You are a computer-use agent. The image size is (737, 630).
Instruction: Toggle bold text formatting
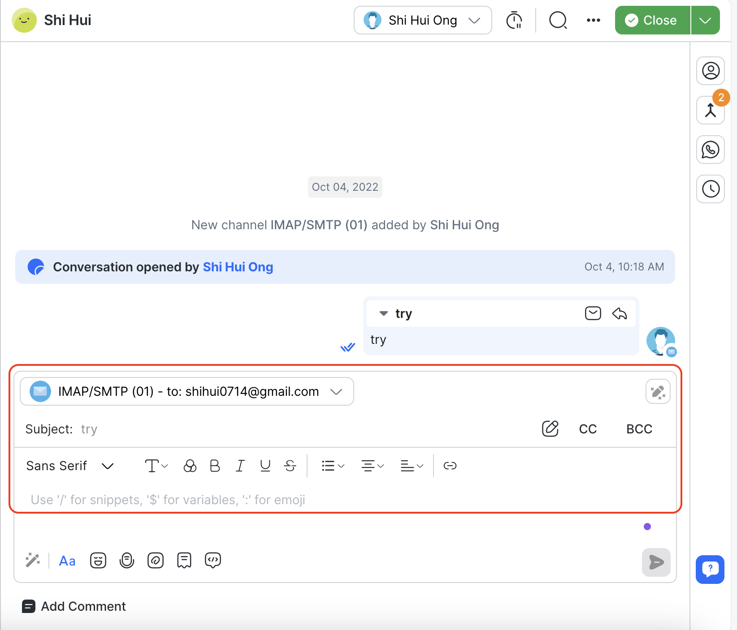pyautogui.click(x=215, y=466)
